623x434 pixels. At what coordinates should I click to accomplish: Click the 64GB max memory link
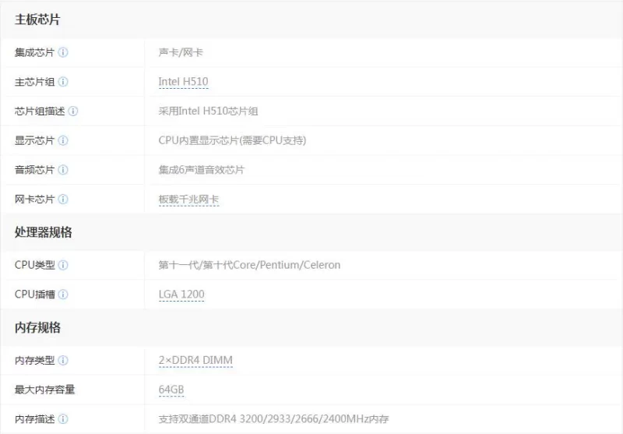(x=171, y=390)
